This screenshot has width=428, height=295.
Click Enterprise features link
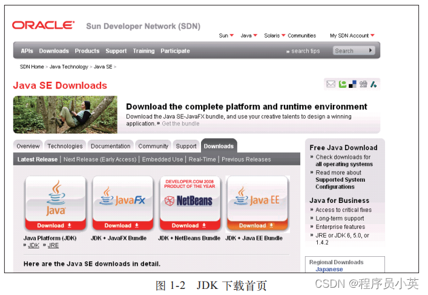click(x=340, y=227)
